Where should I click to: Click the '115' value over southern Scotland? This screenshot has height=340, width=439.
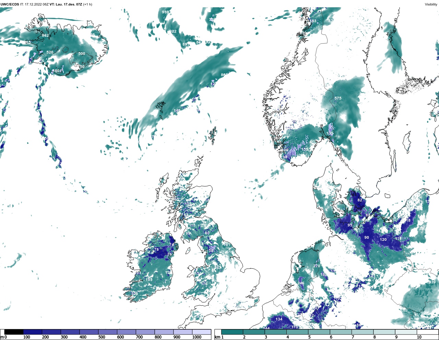pyautogui.click(x=192, y=225)
